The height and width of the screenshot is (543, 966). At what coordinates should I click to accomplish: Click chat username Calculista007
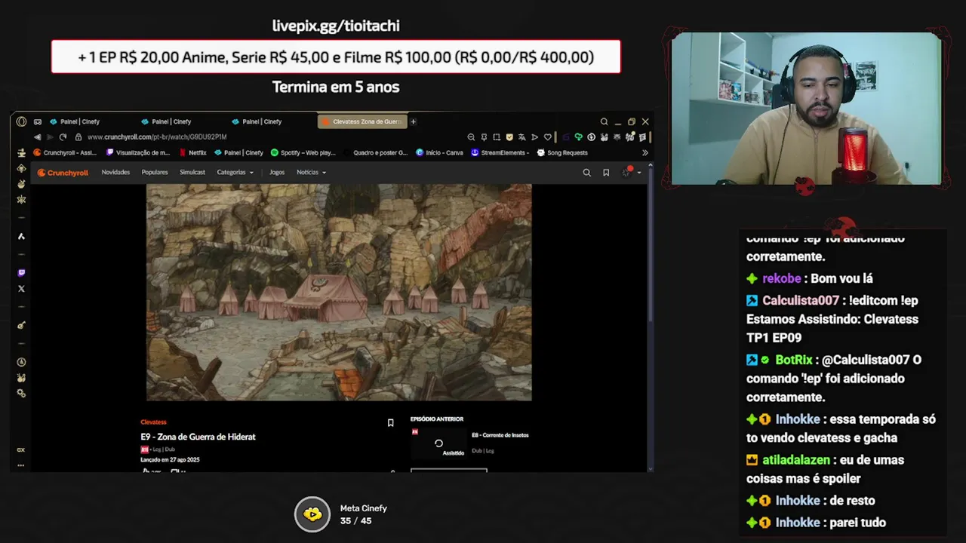pyautogui.click(x=801, y=300)
